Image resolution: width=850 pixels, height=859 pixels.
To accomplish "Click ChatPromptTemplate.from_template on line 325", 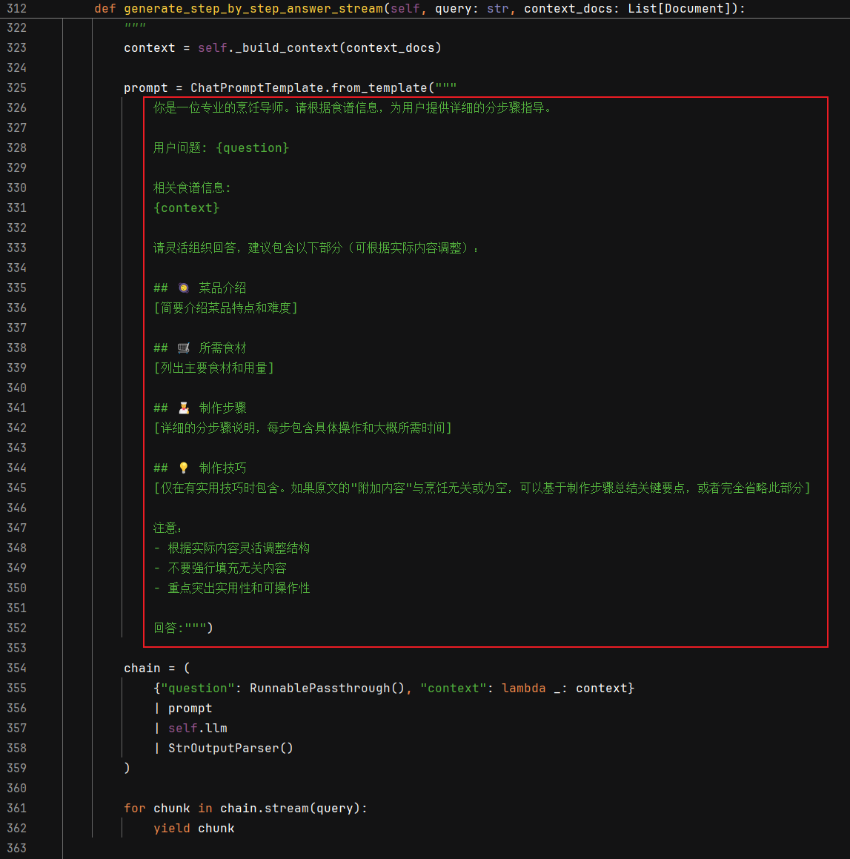I will pyautogui.click(x=308, y=87).
